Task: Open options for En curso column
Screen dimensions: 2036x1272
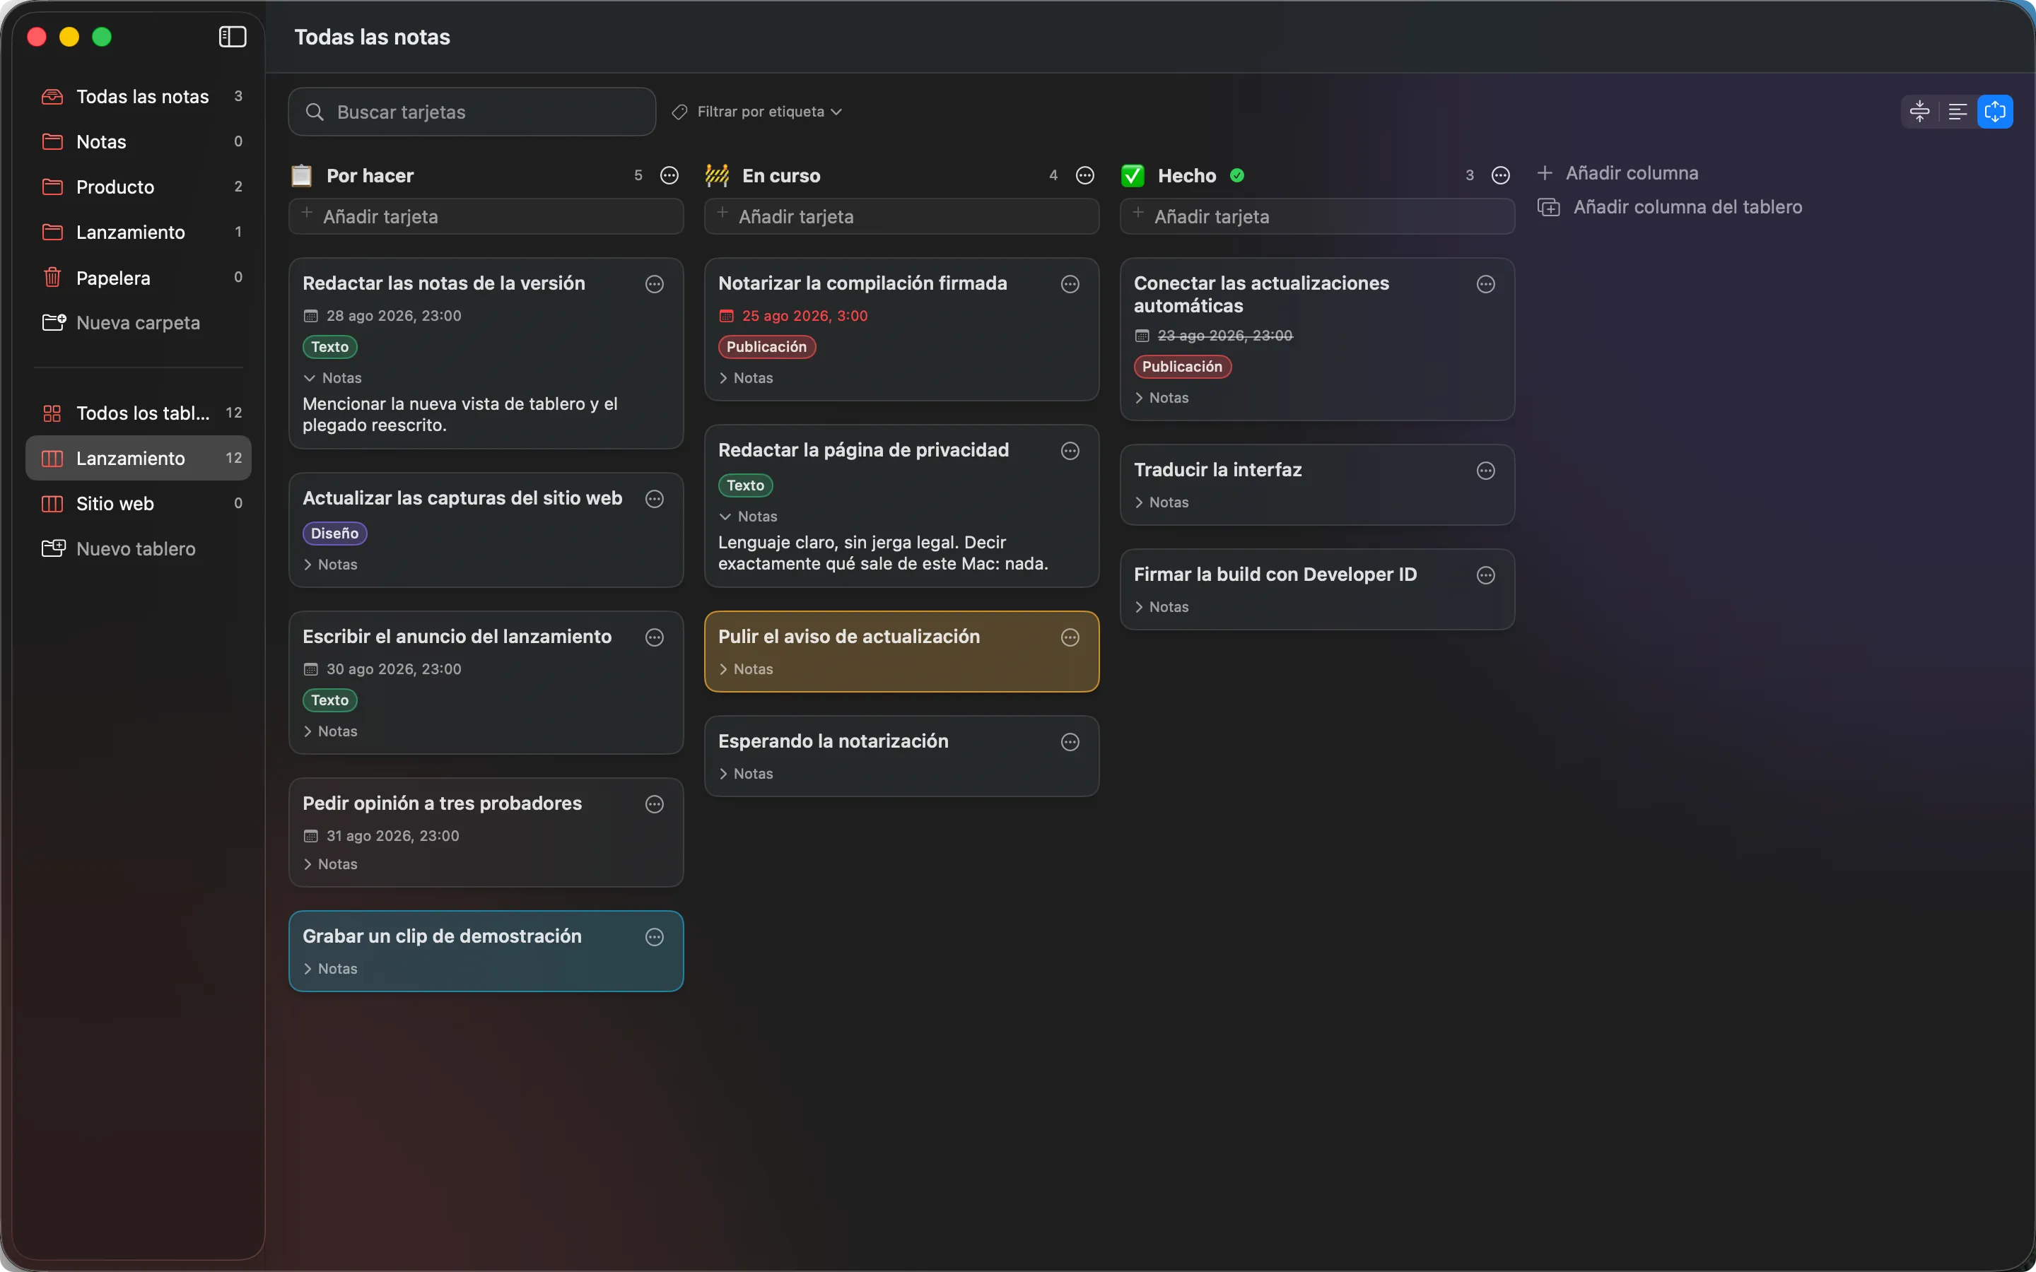Action: [x=1085, y=175]
